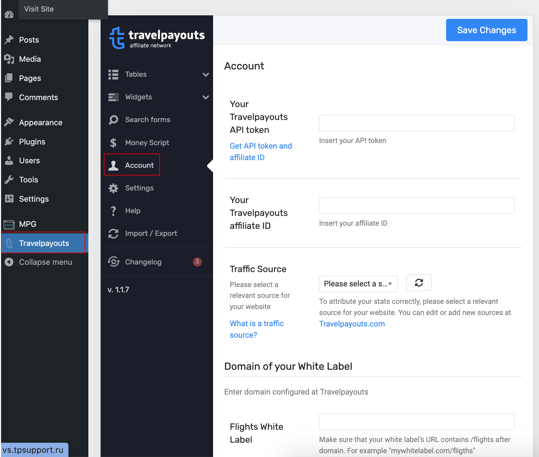Focus the Travelpayouts API token field
This screenshot has height=457, width=539.
[x=416, y=123]
